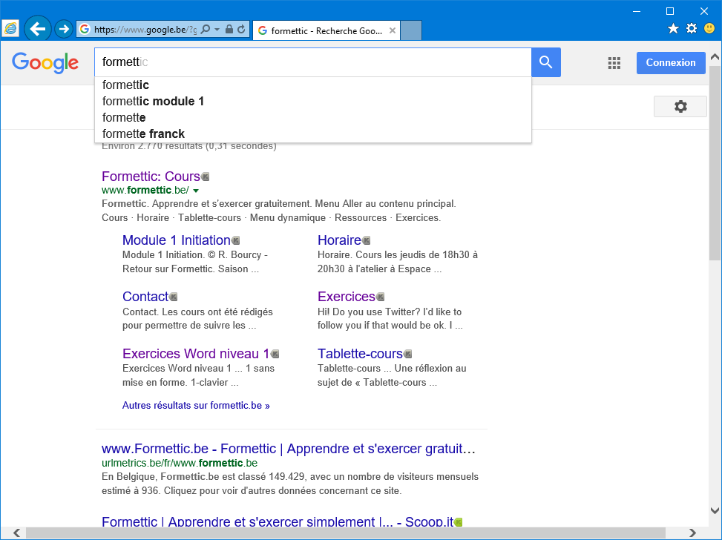This screenshot has height=540, width=722.
Task: Refresh the page with the reload icon
Action: point(241,30)
